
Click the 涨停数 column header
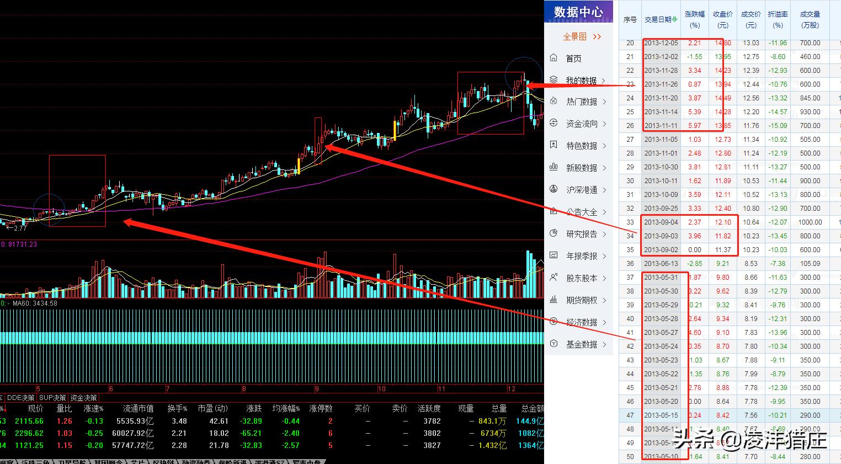click(x=321, y=409)
